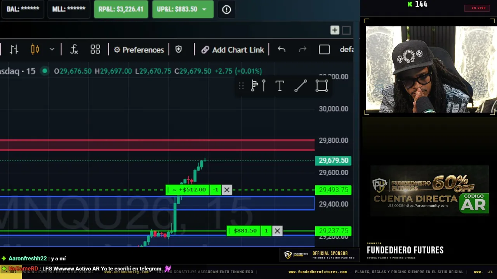
Task: Click the 29,600.00 price axis label
Action: [x=334, y=172]
